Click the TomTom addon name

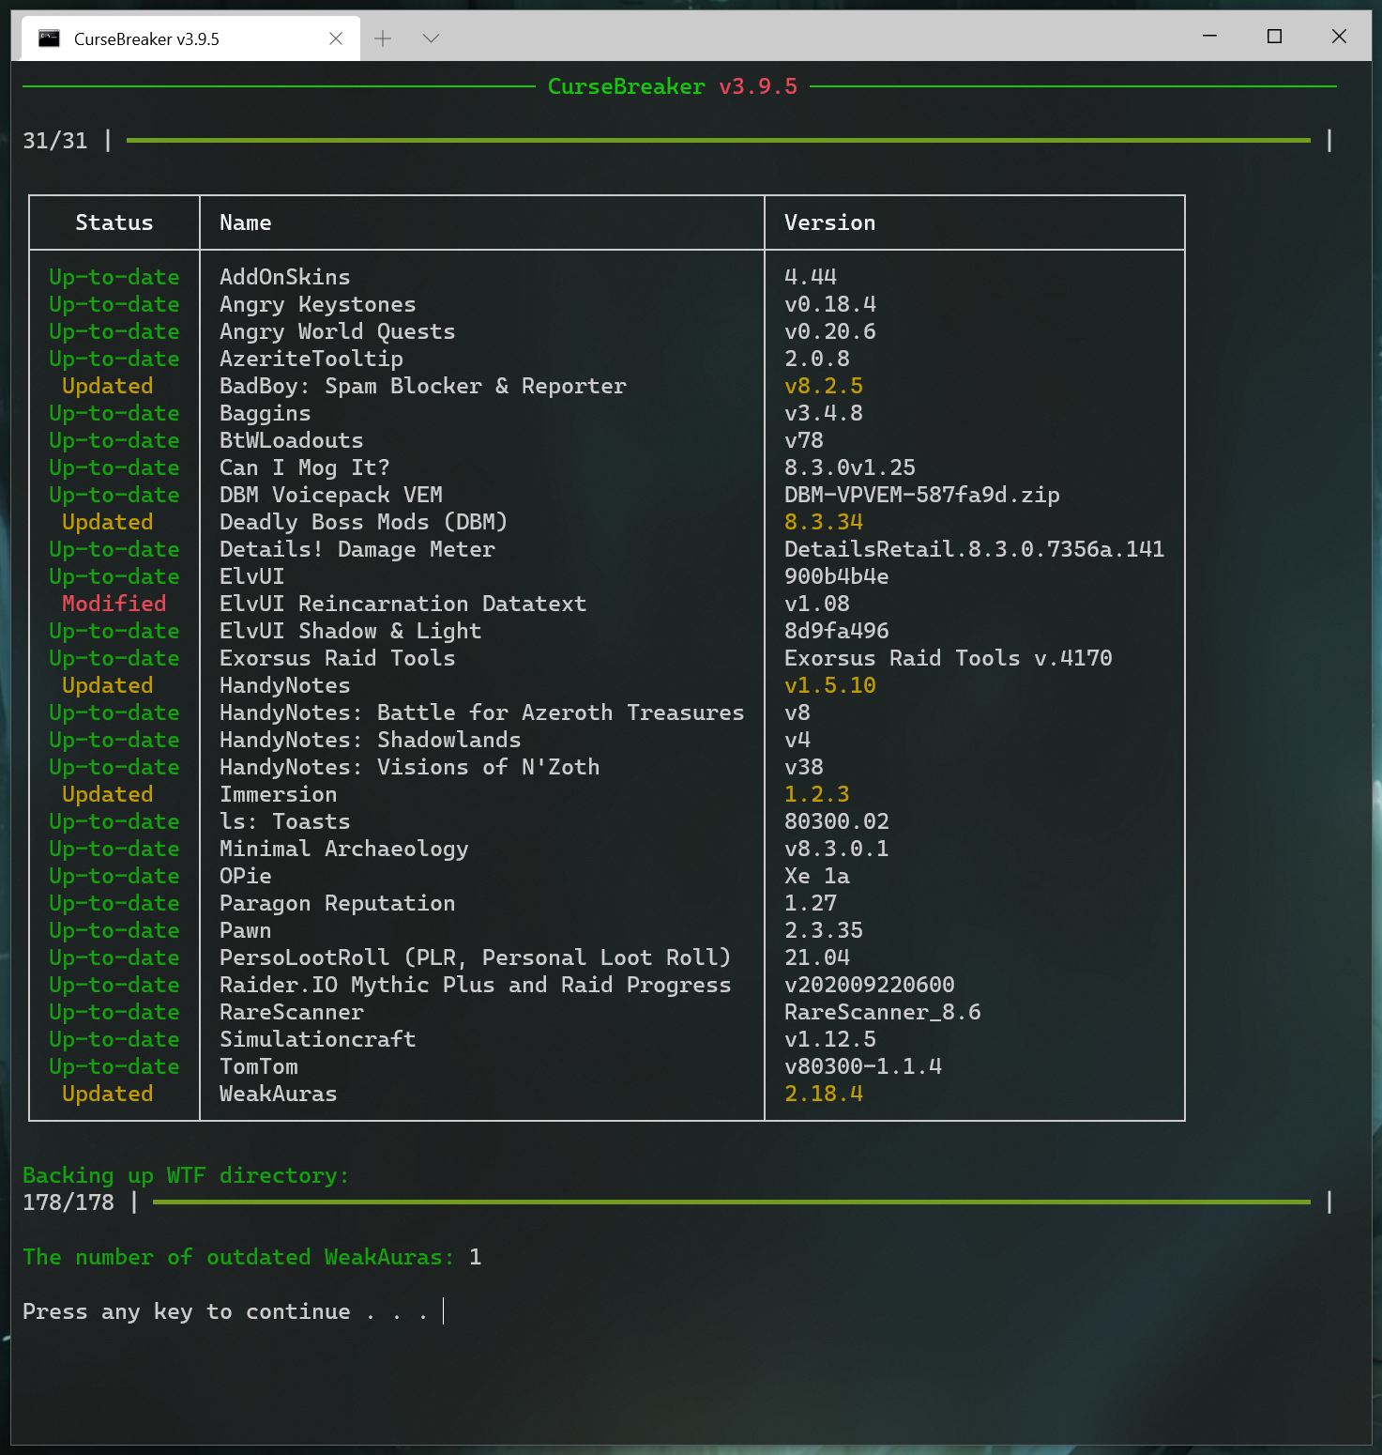[259, 1066]
